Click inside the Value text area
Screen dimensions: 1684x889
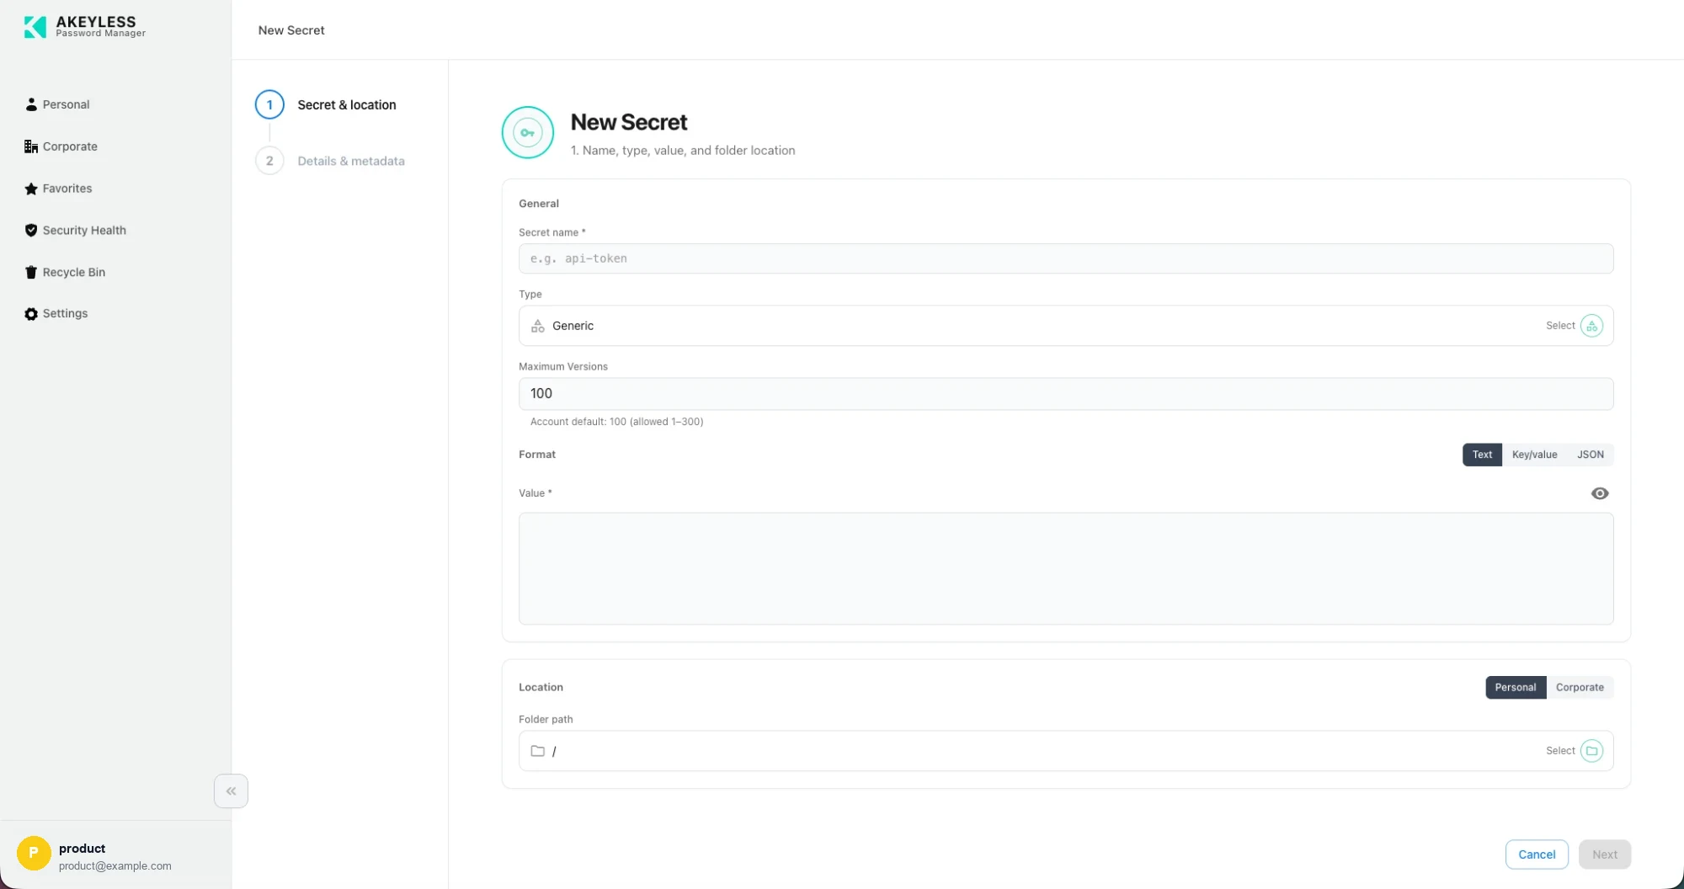(x=1066, y=568)
